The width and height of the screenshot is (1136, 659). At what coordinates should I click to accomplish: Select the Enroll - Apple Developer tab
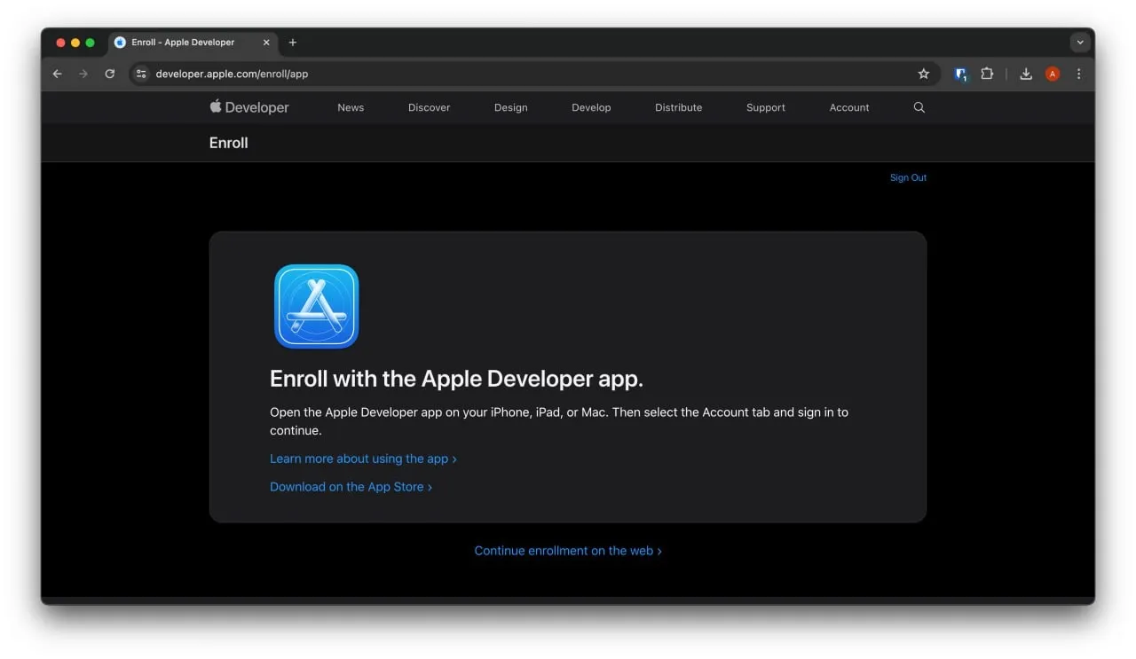(x=192, y=42)
